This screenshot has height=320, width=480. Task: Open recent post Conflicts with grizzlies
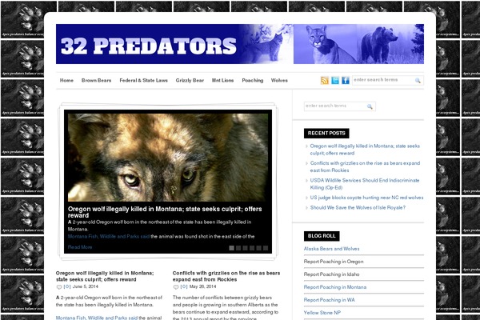pyautogui.click(x=365, y=166)
